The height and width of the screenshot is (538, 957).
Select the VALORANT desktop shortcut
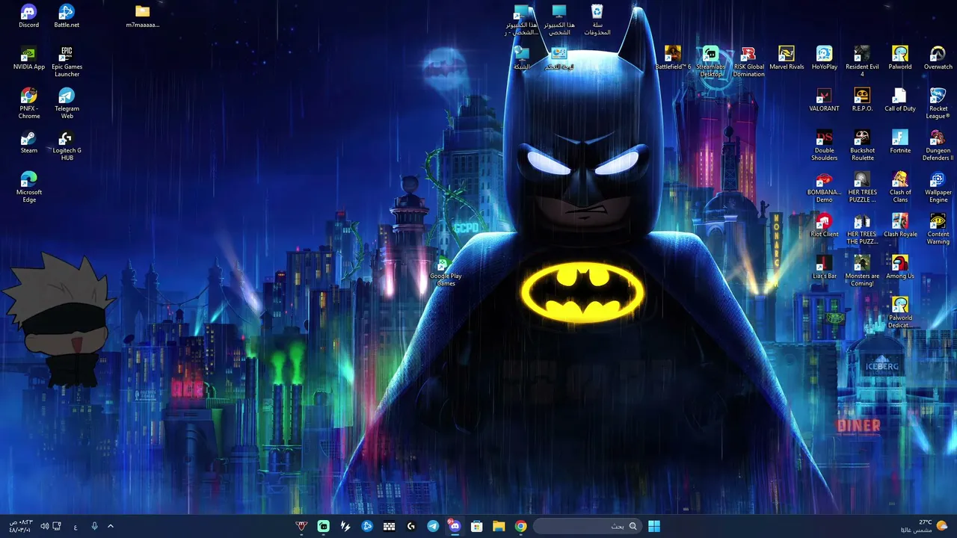coord(824,99)
